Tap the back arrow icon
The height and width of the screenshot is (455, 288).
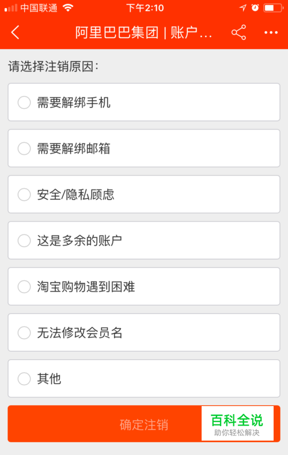point(15,32)
